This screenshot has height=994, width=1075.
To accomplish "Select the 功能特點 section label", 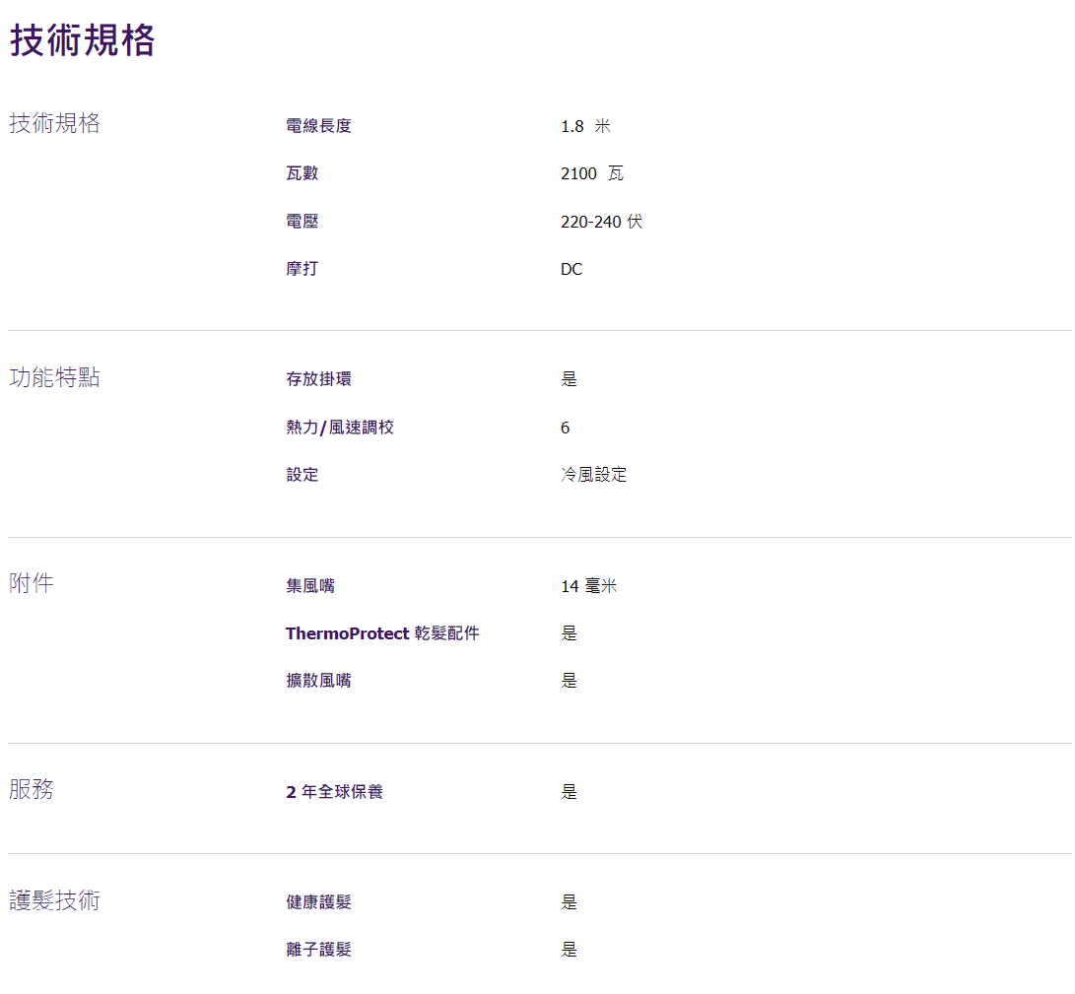I will (54, 377).
